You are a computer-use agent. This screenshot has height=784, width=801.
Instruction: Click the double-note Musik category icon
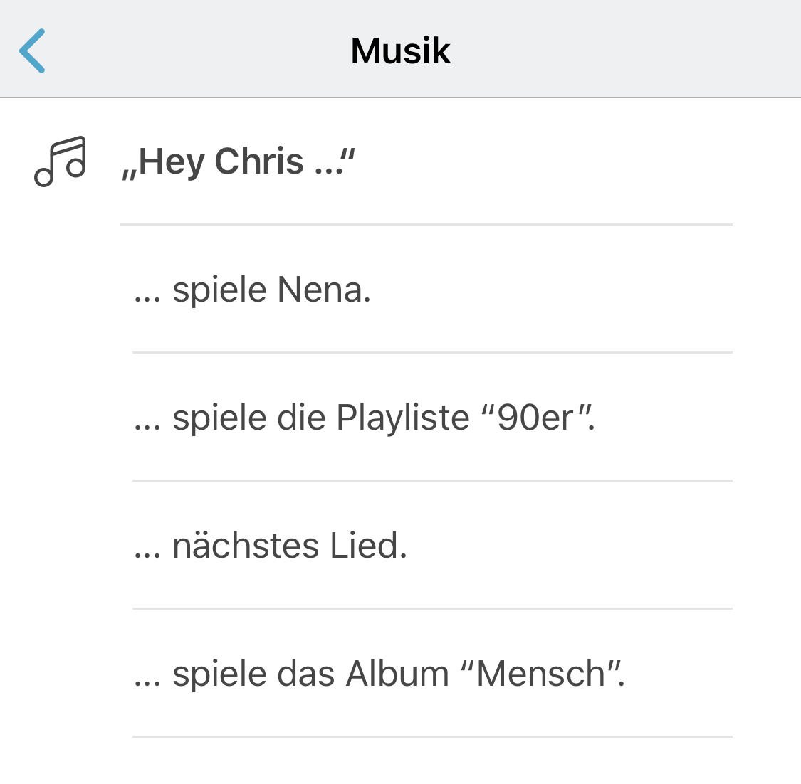pos(61,161)
